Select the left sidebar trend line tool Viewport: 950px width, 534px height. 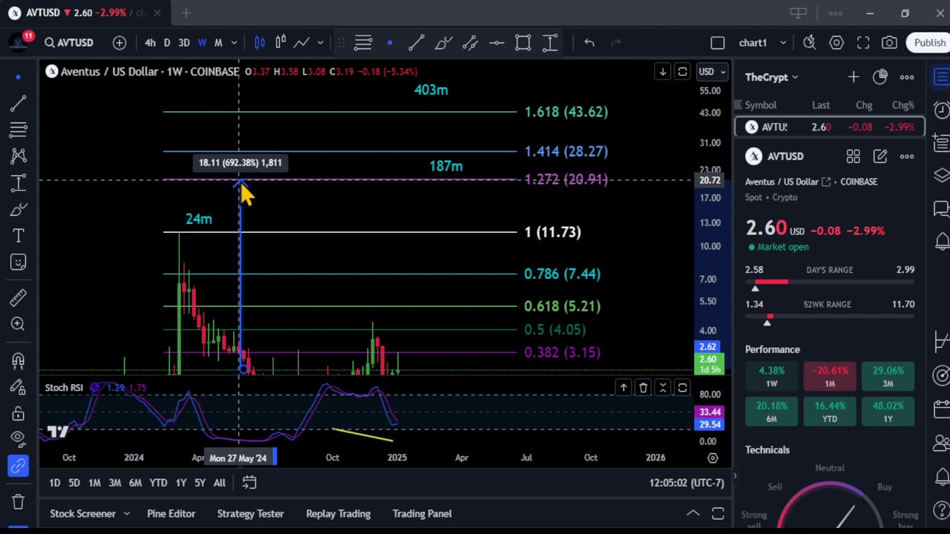pyautogui.click(x=19, y=103)
